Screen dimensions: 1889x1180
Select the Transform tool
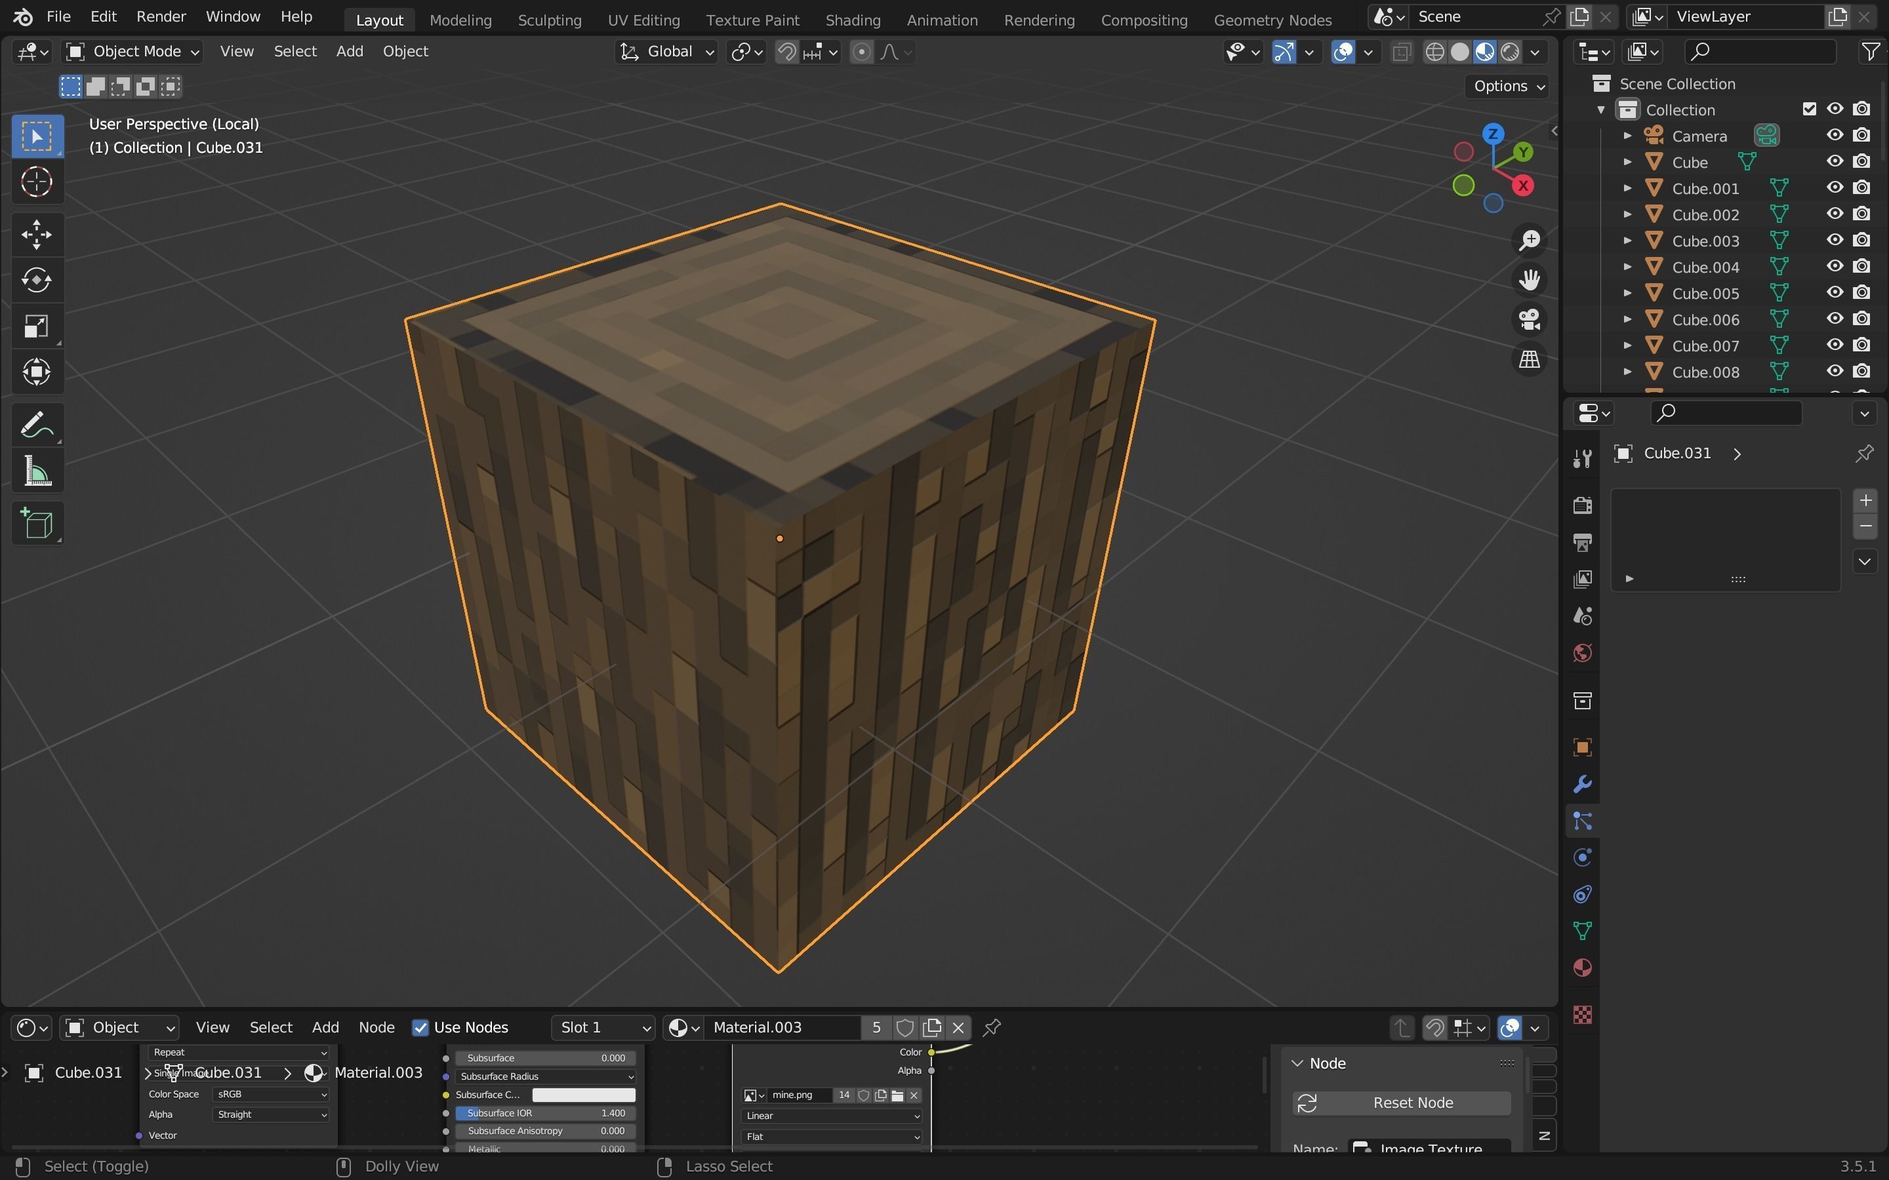coord(37,372)
